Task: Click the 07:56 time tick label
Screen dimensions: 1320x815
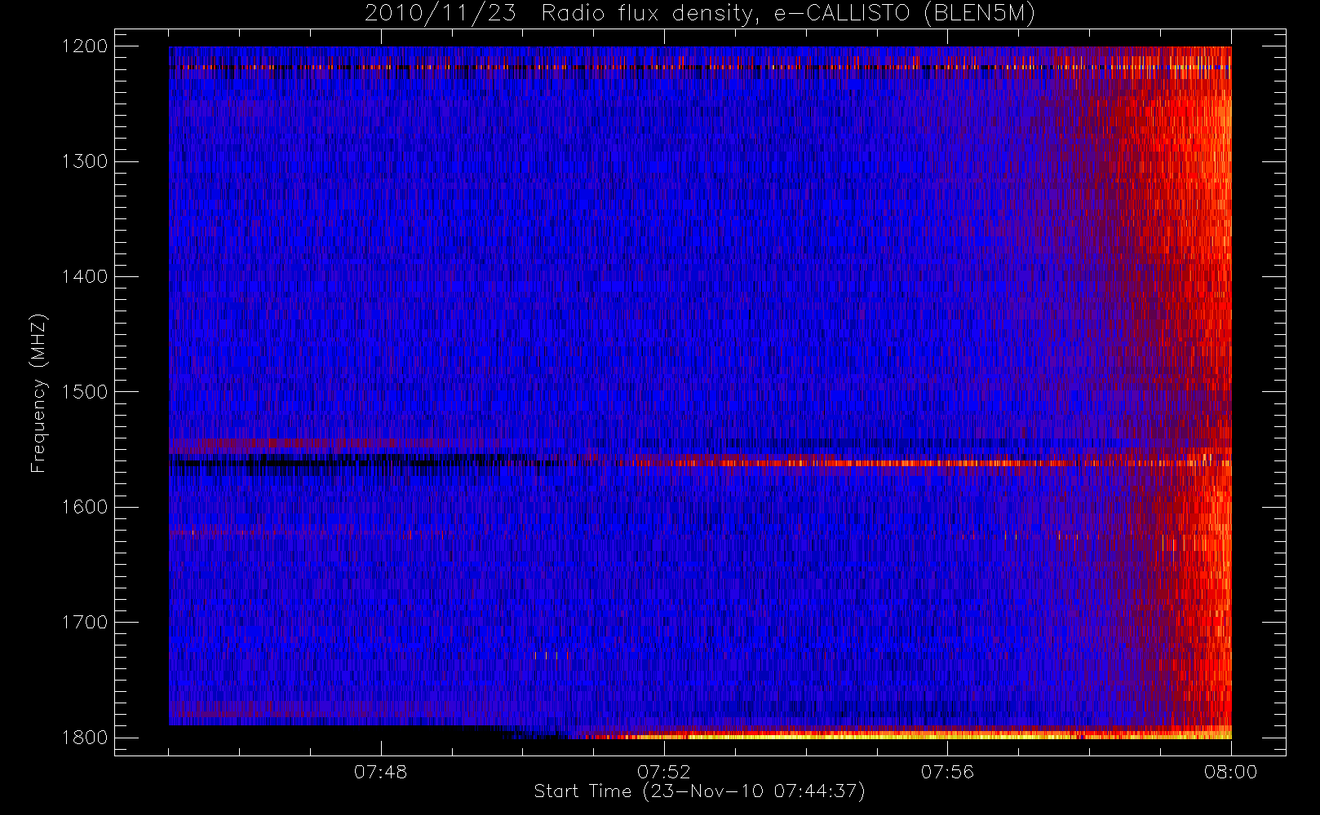Action: (x=947, y=772)
